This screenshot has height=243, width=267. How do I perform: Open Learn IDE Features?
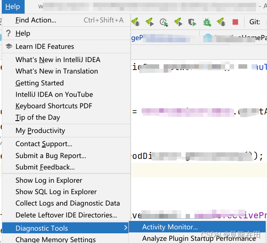click(x=66, y=47)
